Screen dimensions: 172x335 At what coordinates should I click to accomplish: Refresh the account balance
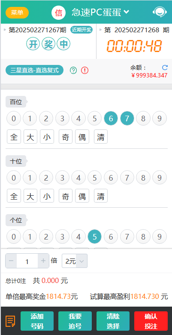point(165,68)
